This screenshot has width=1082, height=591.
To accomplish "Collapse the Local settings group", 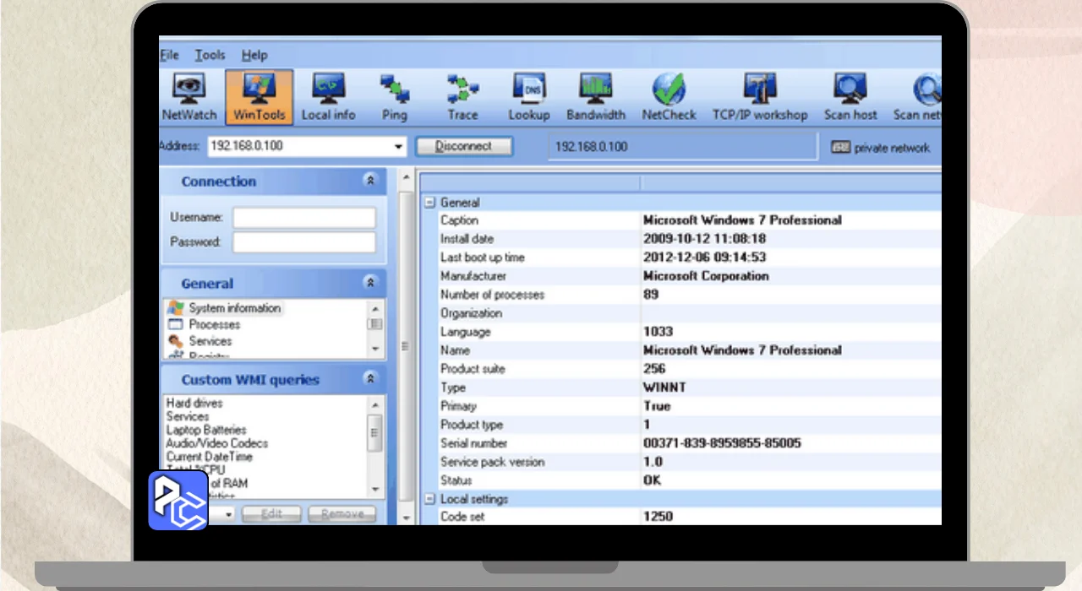I will pyautogui.click(x=429, y=499).
